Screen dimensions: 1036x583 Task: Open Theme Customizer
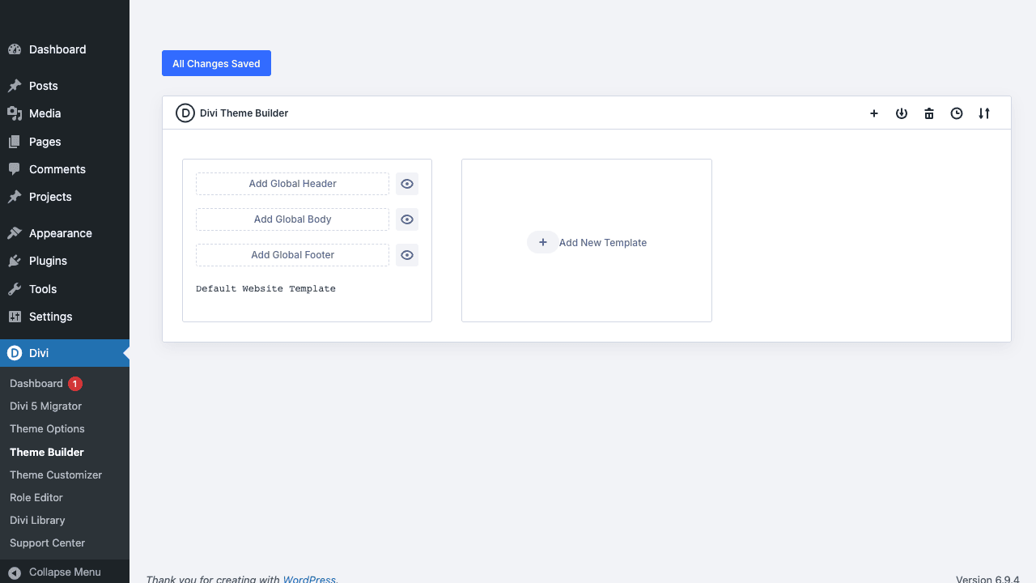(x=56, y=474)
